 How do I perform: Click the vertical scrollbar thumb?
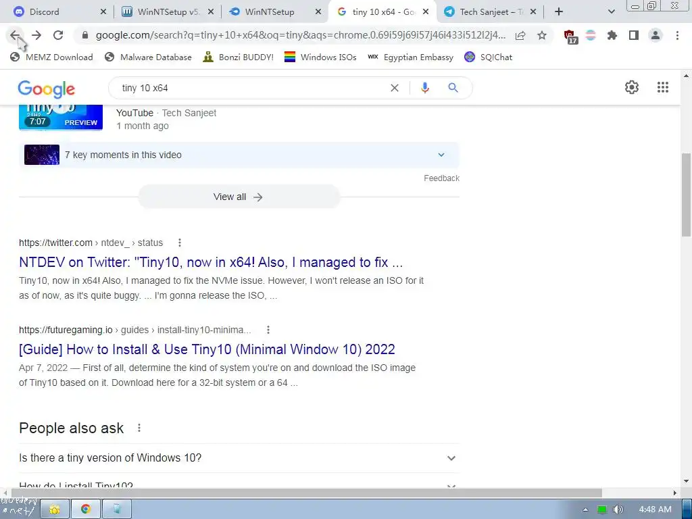(686, 195)
